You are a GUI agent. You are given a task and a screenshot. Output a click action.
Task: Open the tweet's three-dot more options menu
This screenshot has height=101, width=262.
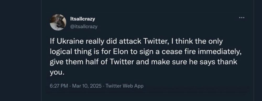click(x=242, y=17)
